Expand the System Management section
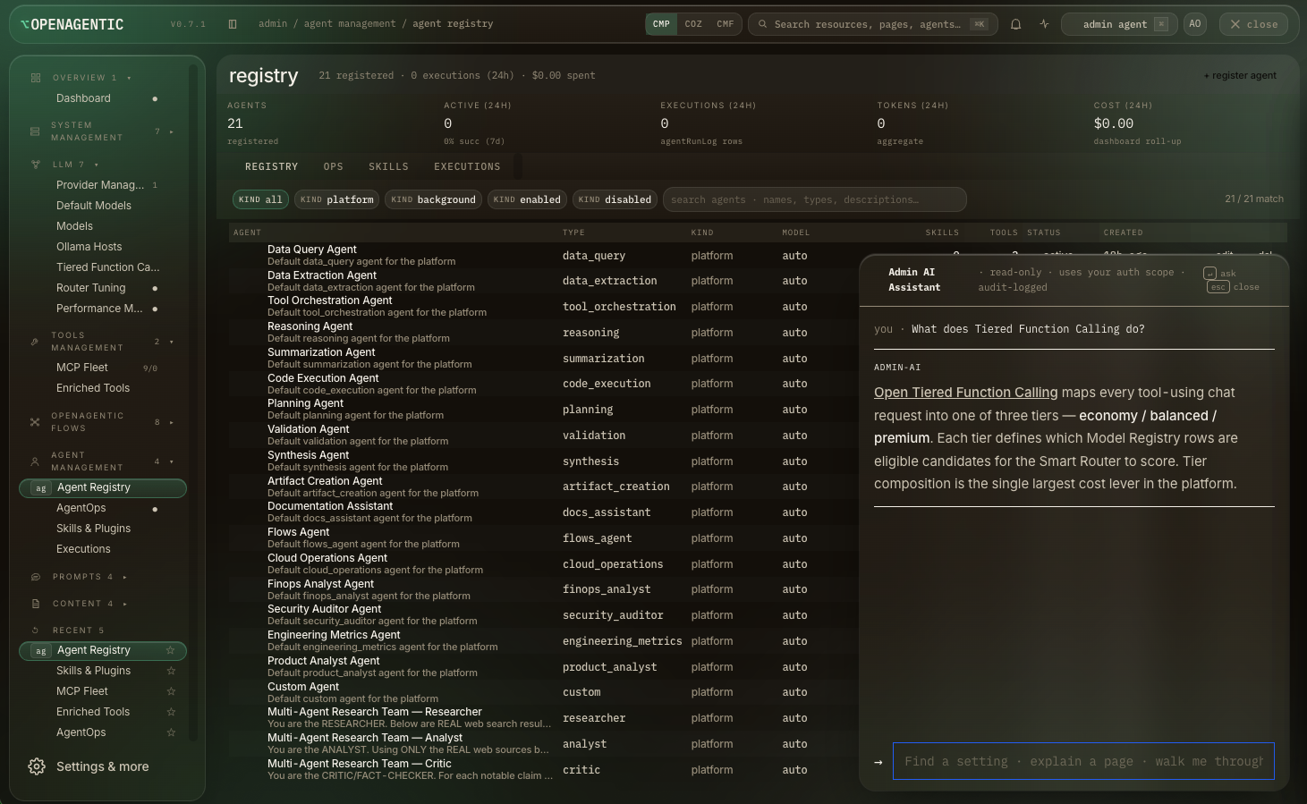1307x804 pixels. tap(171, 131)
